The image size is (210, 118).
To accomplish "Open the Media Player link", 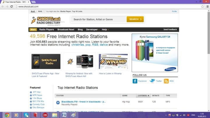I will tap(66, 11).
